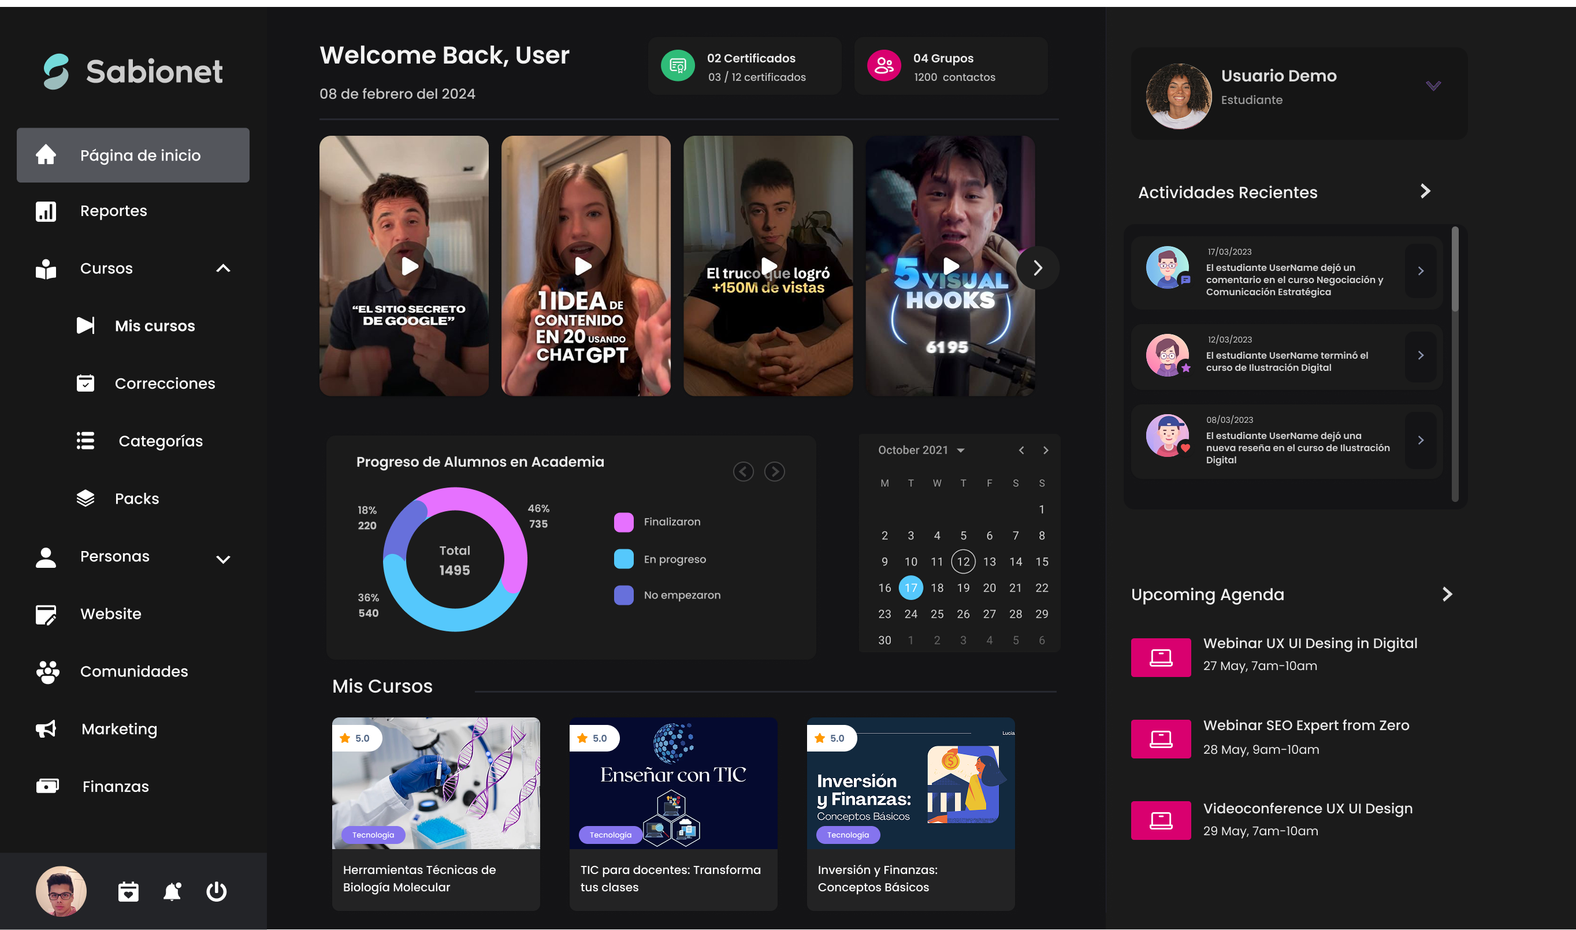
Task: Go to next calendar month arrow
Action: [x=1045, y=450]
